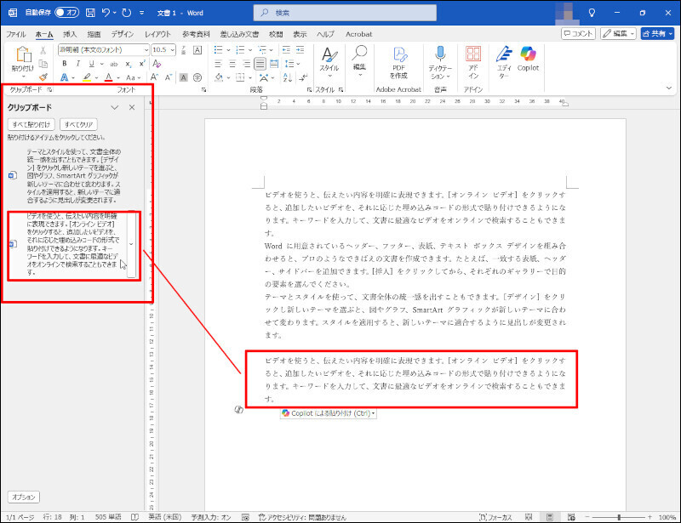Toggle Show paragraph marks
The image size is (681, 523).
coord(303,77)
